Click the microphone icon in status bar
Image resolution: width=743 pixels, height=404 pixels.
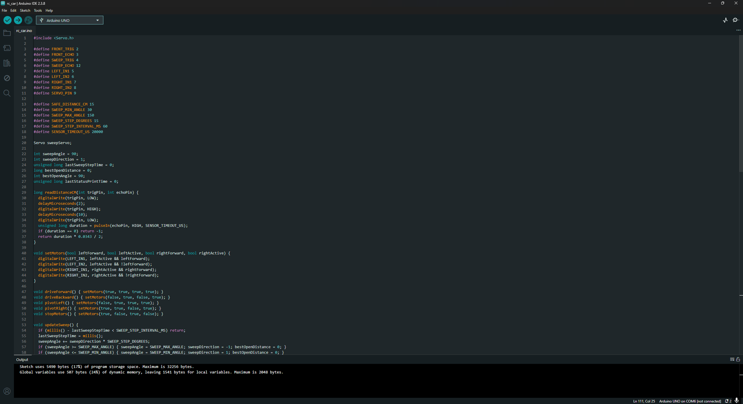737,401
